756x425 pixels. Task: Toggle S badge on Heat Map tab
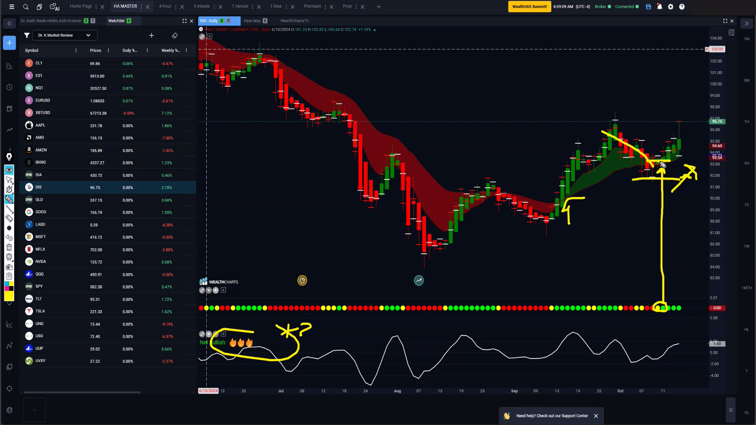click(x=265, y=21)
